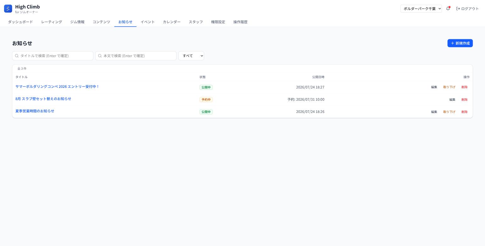Screen dimensions: 485x246
Task: Click the for ジムオーナー subtitle
Action: pos(27,12)
